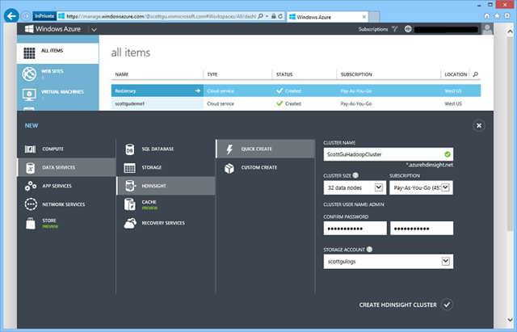The width and height of the screenshot is (517, 332).
Task: Click the browser forward arrow button
Action: tap(25, 16)
